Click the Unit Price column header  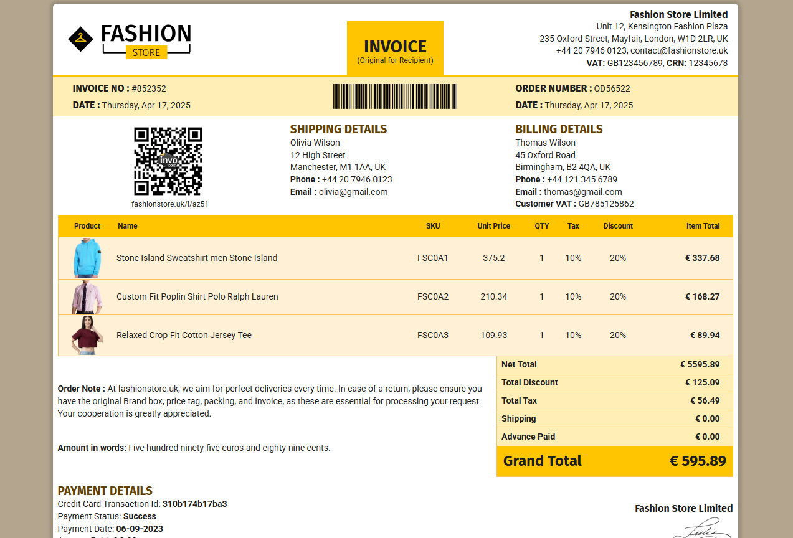pyautogui.click(x=494, y=226)
